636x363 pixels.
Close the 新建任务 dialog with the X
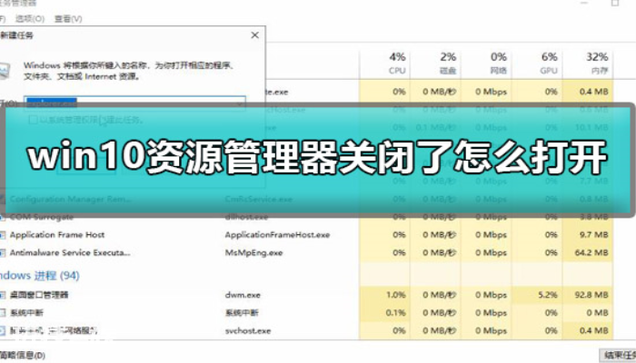(x=254, y=35)
